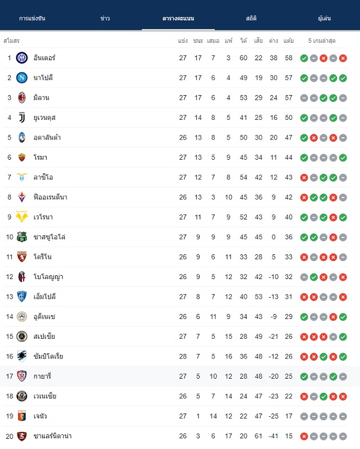Switch to the ผู้เล่น tab

pyautogui.click(x=324, y=19)
